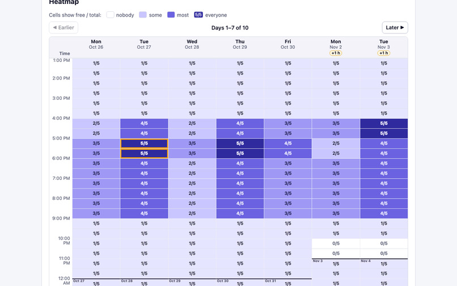The height and width of the screenshot is (286, 457).
Task: Click the '11:00 PM' time label
Action: tap(65, 260)
